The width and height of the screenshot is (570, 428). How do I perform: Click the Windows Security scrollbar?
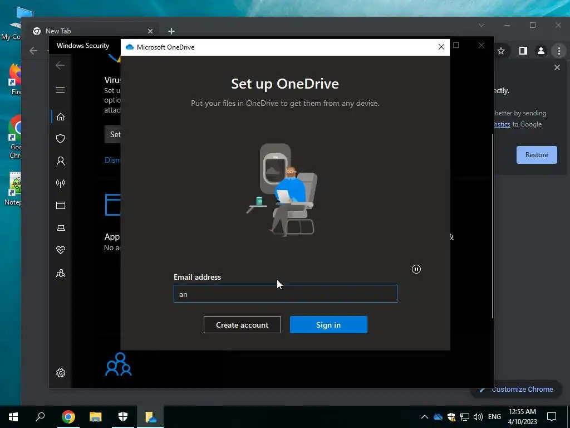[x=493, y=226]
